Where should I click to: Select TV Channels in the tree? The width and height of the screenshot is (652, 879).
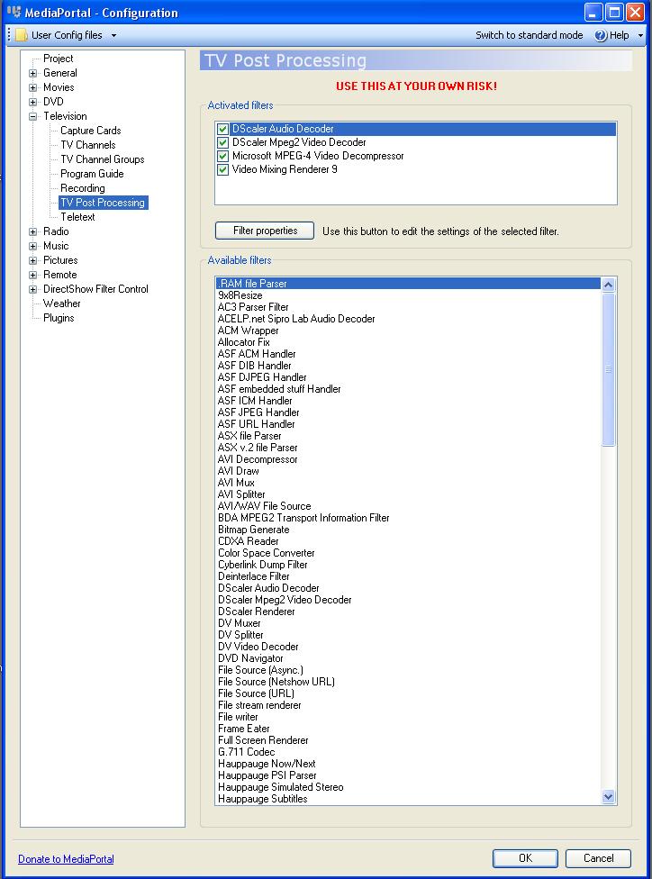coord(88,145)
